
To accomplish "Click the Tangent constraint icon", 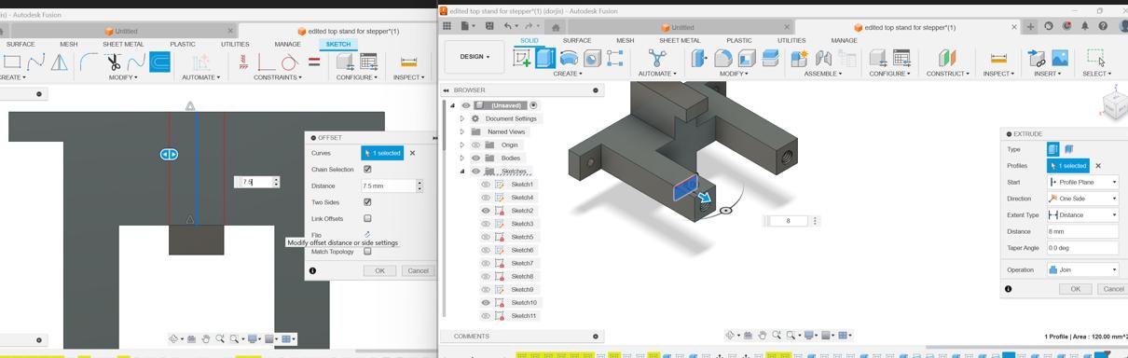I will click(289, 62).
